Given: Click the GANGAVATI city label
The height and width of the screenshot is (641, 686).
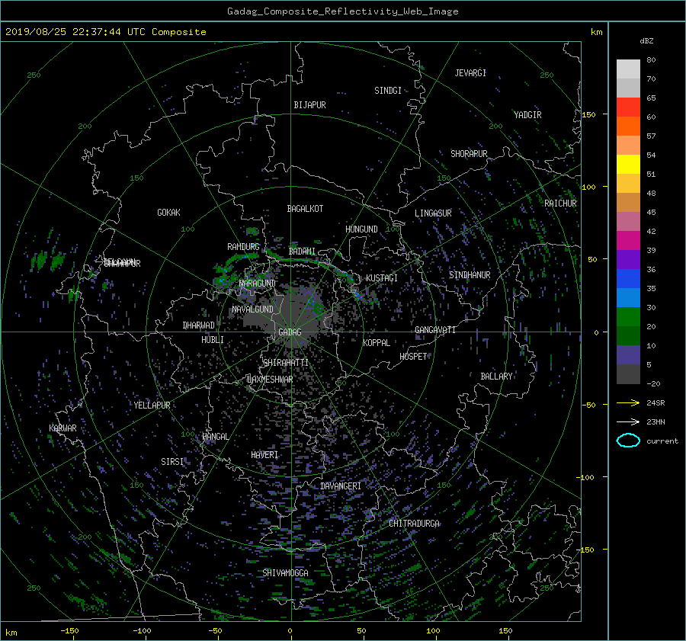Looking at the screenshot, I should [435, 329].
